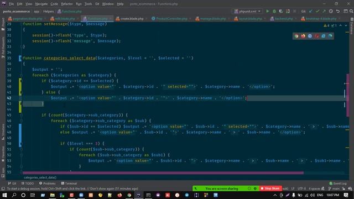This screenshot has height=199, width=354.
Task: Click the rollback undo-arrow icon
Action: (338, 11)
